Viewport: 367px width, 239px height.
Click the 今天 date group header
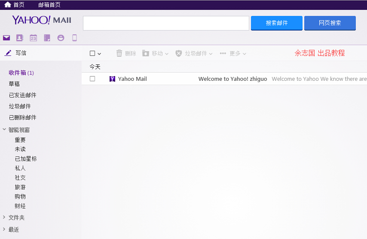click(x=95, y=67)
